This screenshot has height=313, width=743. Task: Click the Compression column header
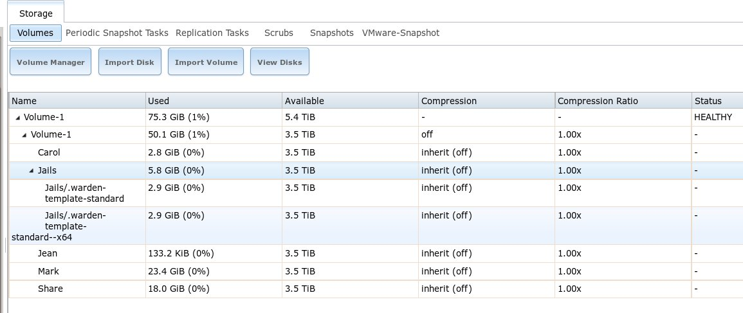tap(486, 101)
